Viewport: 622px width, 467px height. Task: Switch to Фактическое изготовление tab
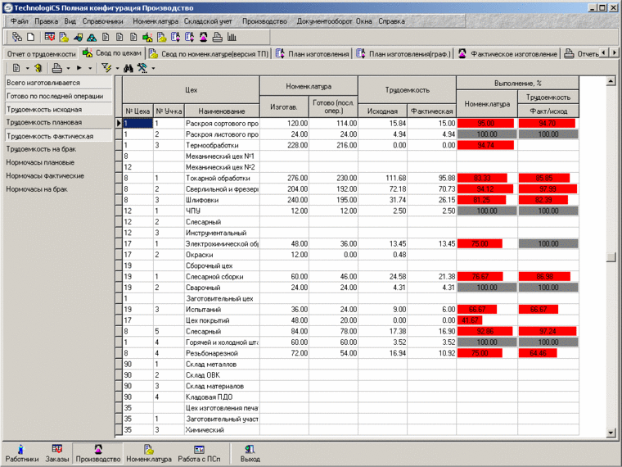coord(508,53)
